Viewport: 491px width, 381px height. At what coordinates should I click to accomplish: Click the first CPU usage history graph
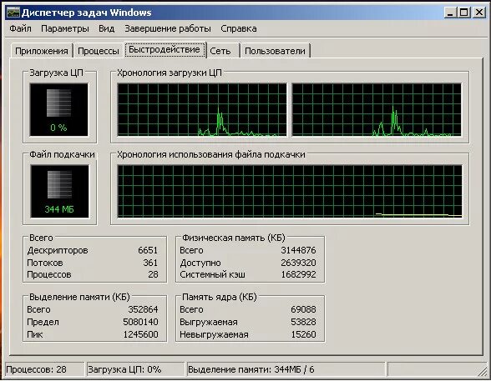tap(202, 110)
